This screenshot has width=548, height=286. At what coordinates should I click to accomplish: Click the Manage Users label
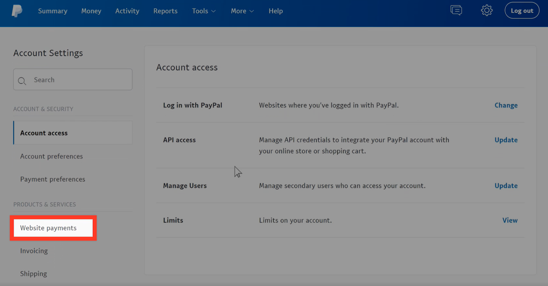(x=185, y=186)
